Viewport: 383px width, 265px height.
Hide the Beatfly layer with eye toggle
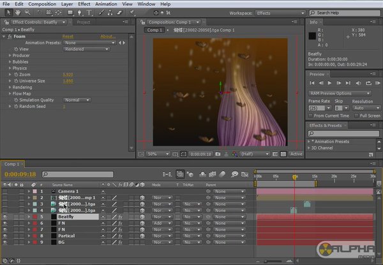click(x=5, y=217)
